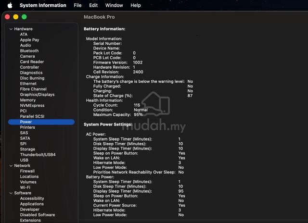Screen dimensions: 308x223
Task: Select Storage in the sidebar
Action: point(27,149)
